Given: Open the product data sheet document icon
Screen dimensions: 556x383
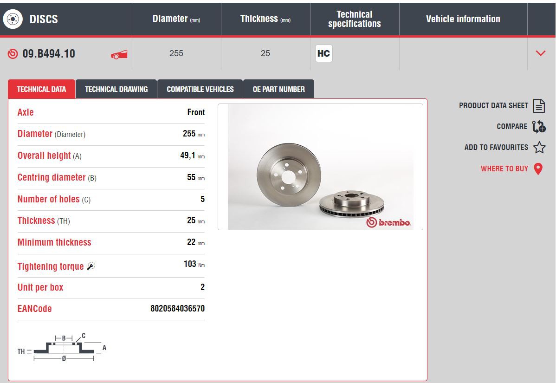Looking at the screenshot, I should [538, 106].
